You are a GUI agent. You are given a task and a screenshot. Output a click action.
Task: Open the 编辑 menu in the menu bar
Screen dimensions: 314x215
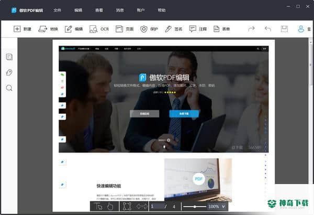click(x=78, y=10)
